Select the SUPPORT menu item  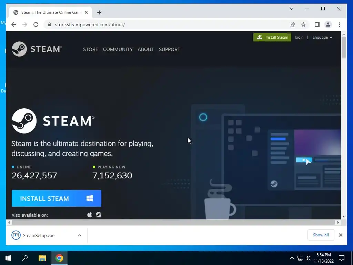(170, 49)
